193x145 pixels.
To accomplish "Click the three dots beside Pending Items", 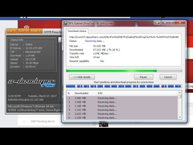I will (24, 121).
